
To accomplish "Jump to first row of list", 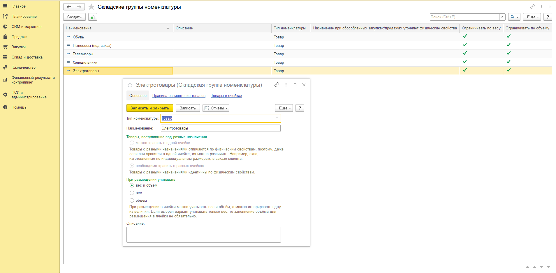I will [x=527, y=267].
